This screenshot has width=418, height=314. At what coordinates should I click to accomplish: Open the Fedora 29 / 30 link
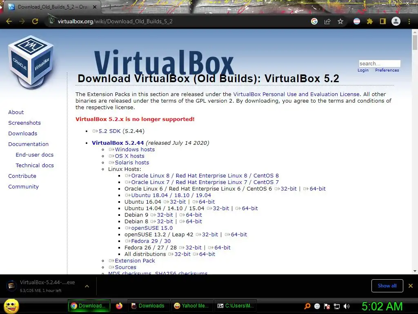point(151,241)
